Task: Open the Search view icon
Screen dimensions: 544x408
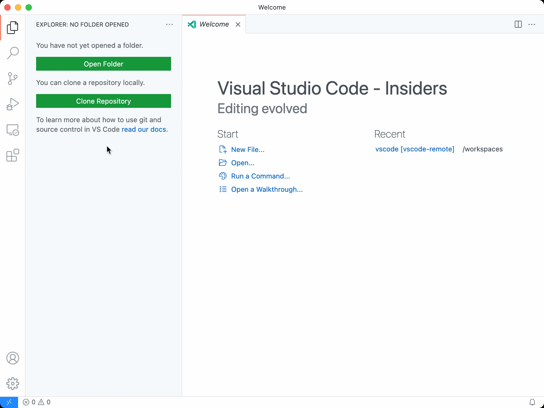Action: [12, 53]
